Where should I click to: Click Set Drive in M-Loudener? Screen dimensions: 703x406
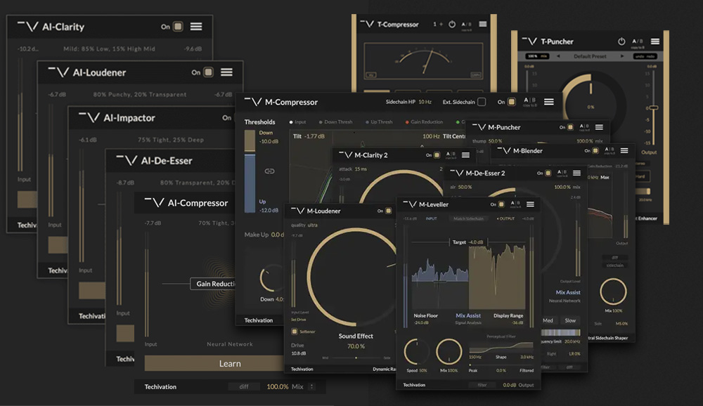pyautogui.click(x=299, y=320)
